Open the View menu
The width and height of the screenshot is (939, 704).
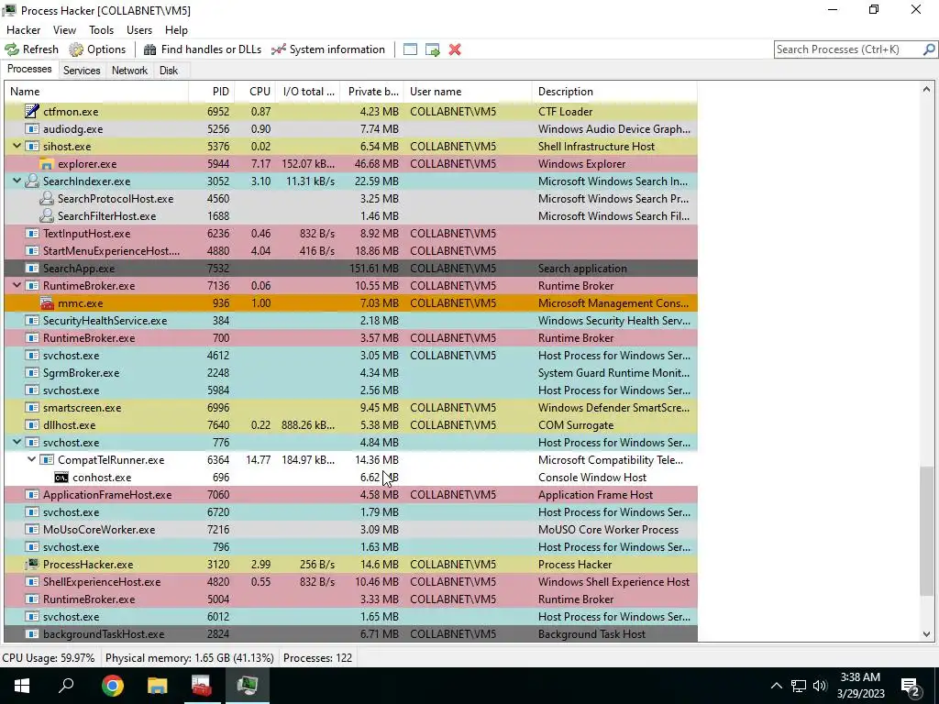point(64,30)
